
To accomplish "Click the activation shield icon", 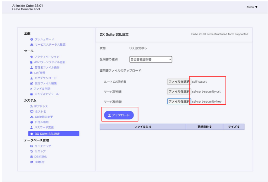I will tap(32, 57).
